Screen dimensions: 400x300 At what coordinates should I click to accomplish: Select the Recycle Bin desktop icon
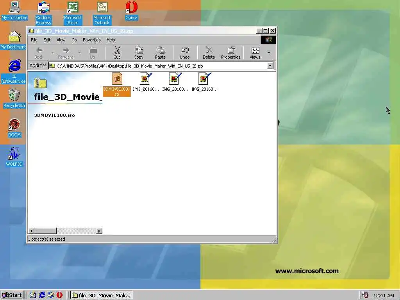(14, 98)
